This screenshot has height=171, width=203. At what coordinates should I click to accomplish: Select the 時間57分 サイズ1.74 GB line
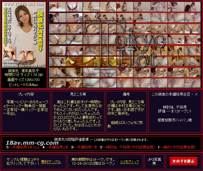click(x=24, y=75)
